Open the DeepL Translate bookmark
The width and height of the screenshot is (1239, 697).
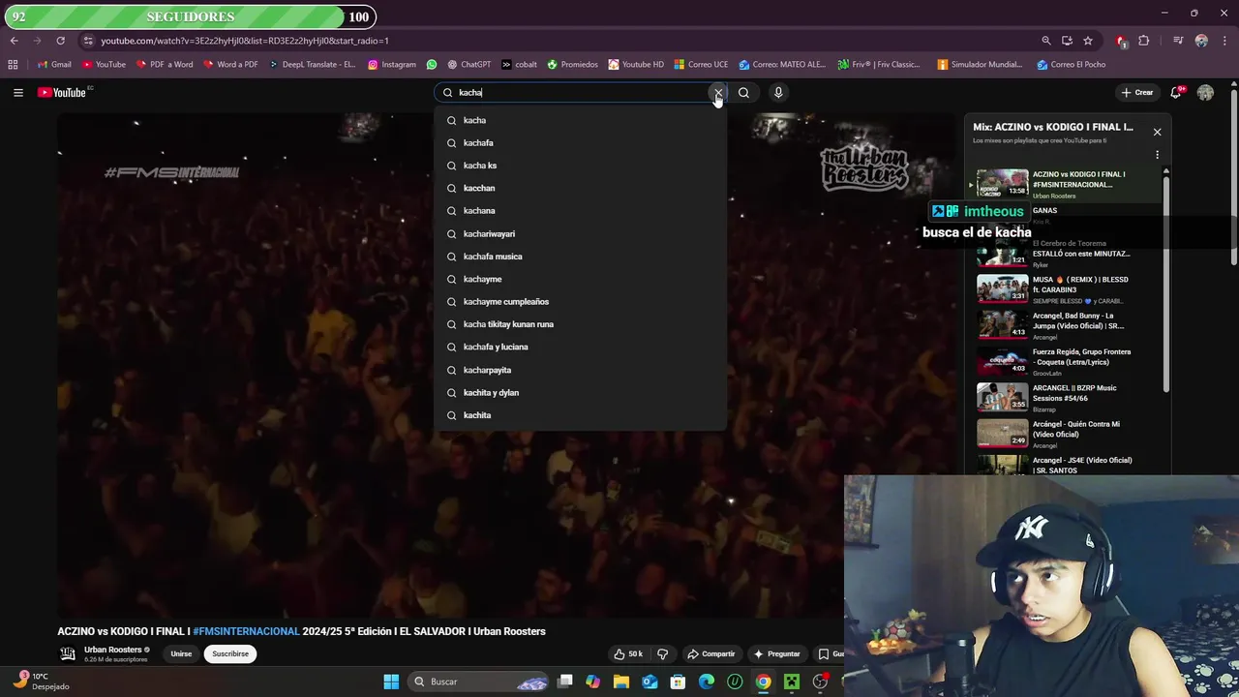tap(312, 65)
